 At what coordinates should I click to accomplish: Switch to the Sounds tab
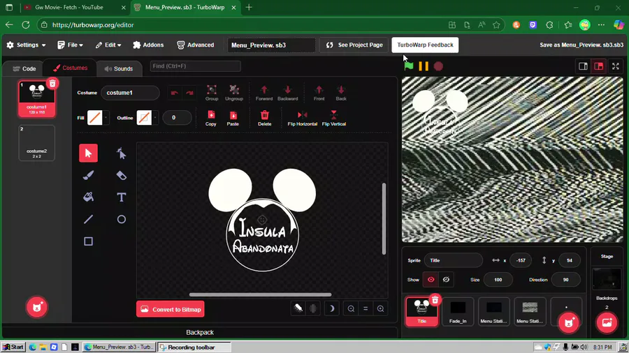(x=119, y=68)
